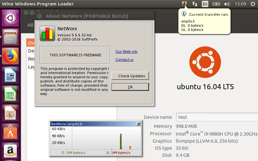The image size is (258, 161).
Task: Open the power and session menu
Action: click(253, 4)
